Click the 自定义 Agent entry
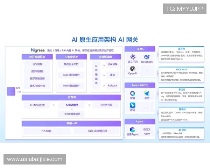 [147, 132]
